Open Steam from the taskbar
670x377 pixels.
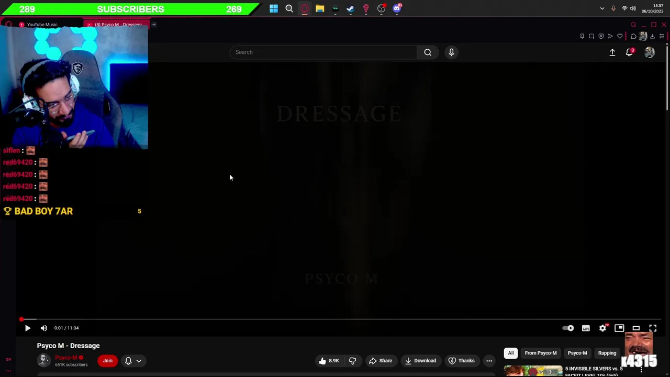[x=350, y=8]
